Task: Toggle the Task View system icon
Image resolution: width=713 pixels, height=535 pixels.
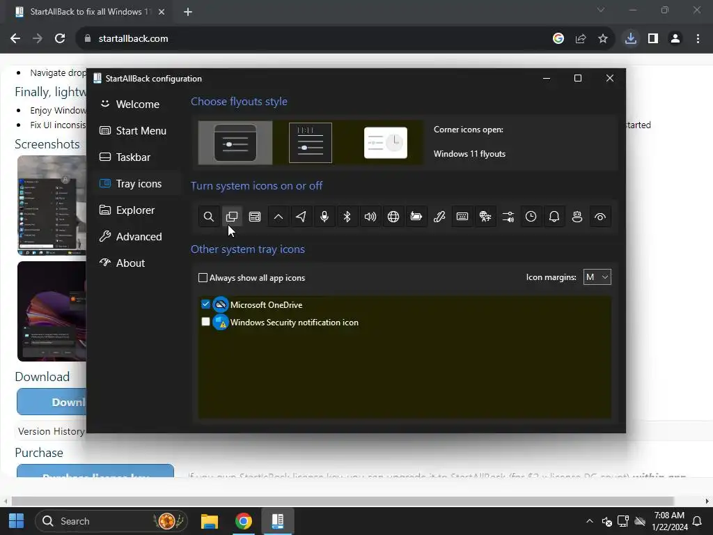Action: click(232, 217)
